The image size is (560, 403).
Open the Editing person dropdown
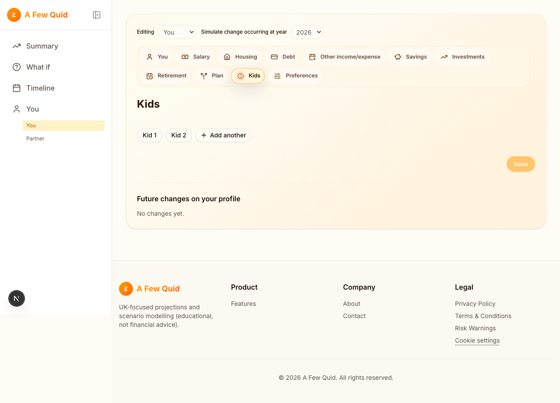pos(176,32)
